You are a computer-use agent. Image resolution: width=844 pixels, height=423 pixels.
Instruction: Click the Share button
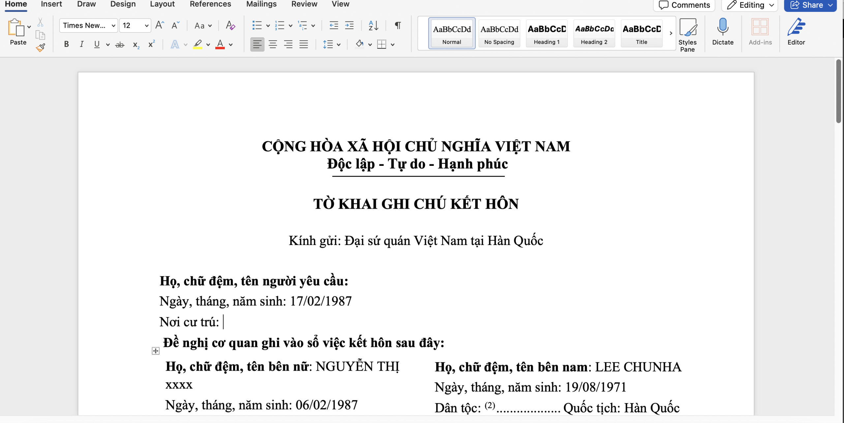coord(810,5)
